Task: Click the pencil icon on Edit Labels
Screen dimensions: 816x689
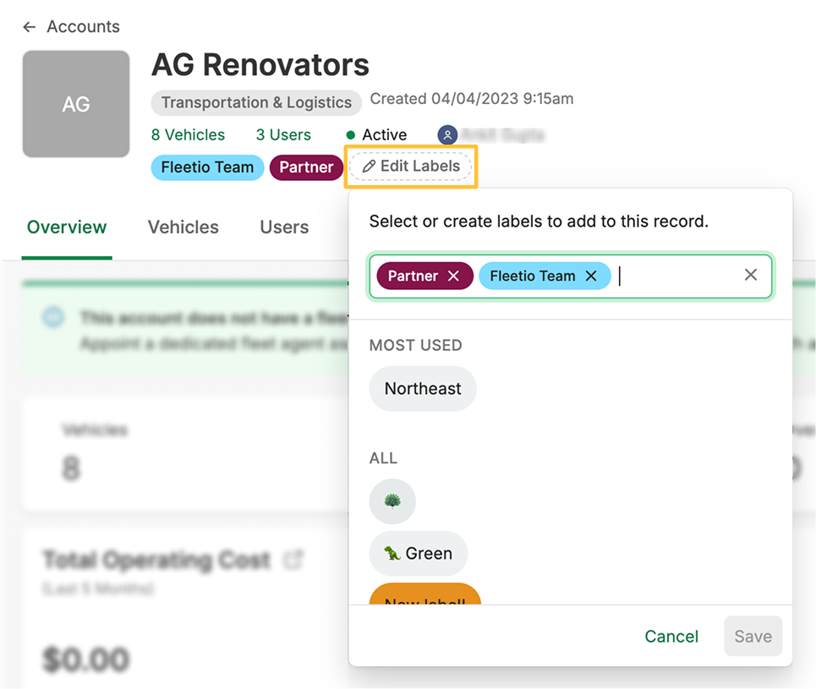Action: (x=369, y=167)
